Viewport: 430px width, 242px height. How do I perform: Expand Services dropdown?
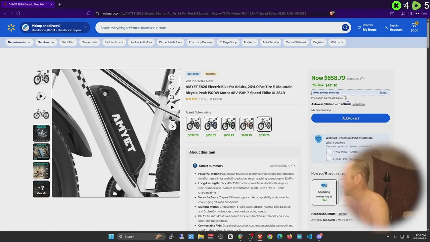coord(46,42)
